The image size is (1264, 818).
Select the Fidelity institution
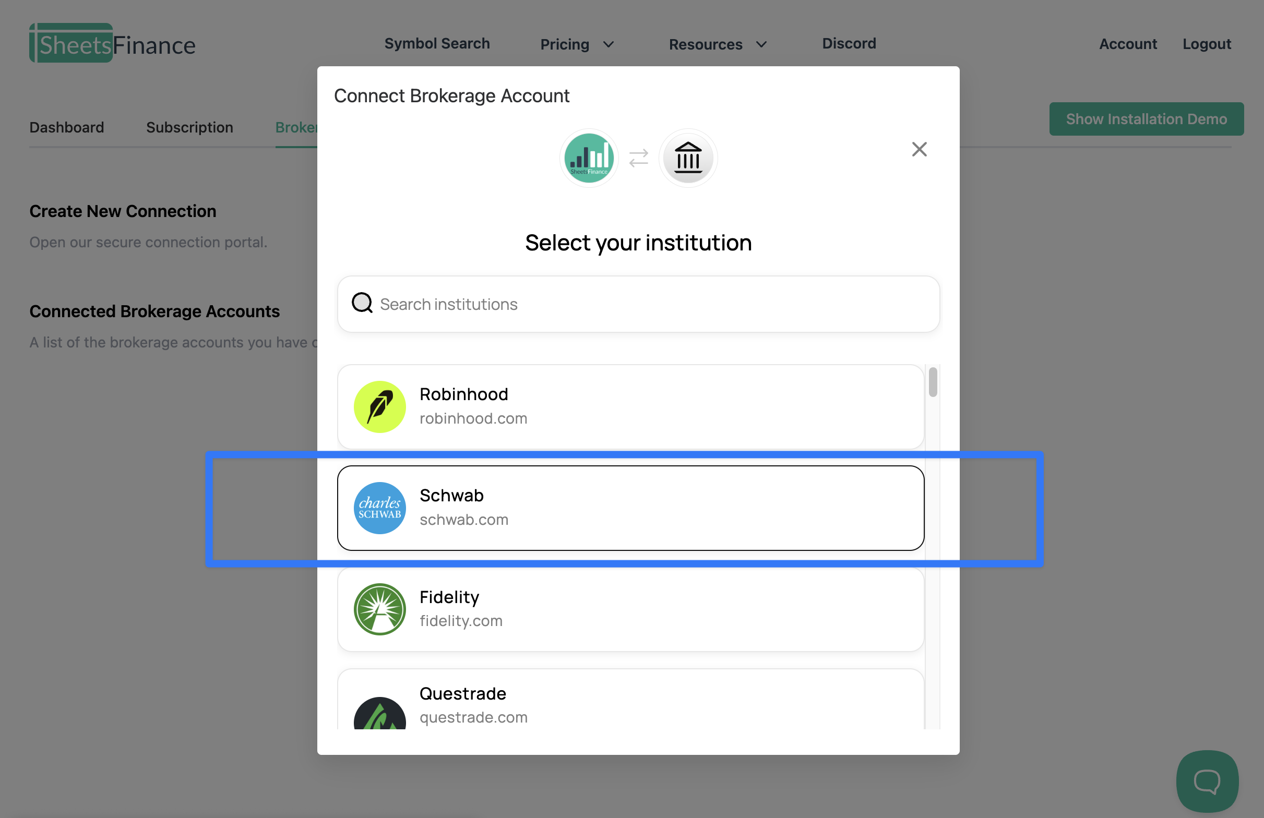pyautogui.click(x=630, y=609)
